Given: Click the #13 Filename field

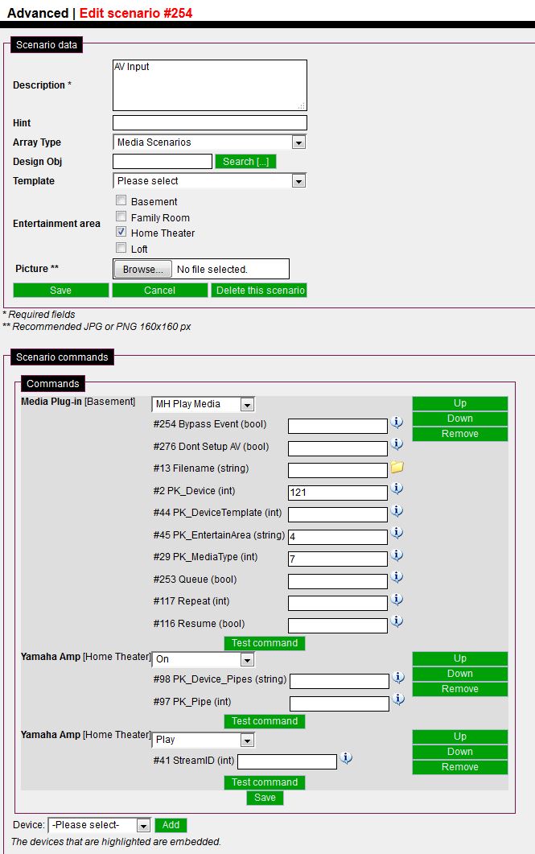Looking at the screenshot, I should [337, 470].
